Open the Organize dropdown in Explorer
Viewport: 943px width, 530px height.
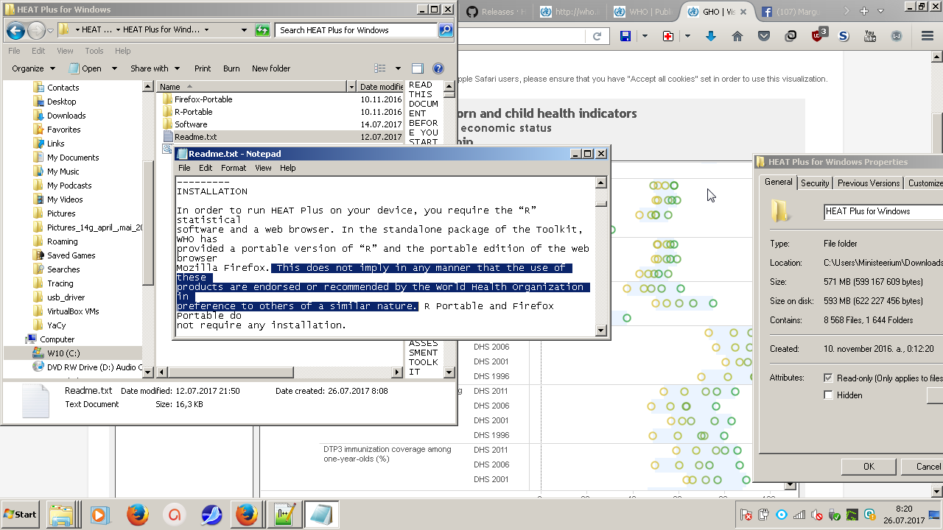coord(33,68)
